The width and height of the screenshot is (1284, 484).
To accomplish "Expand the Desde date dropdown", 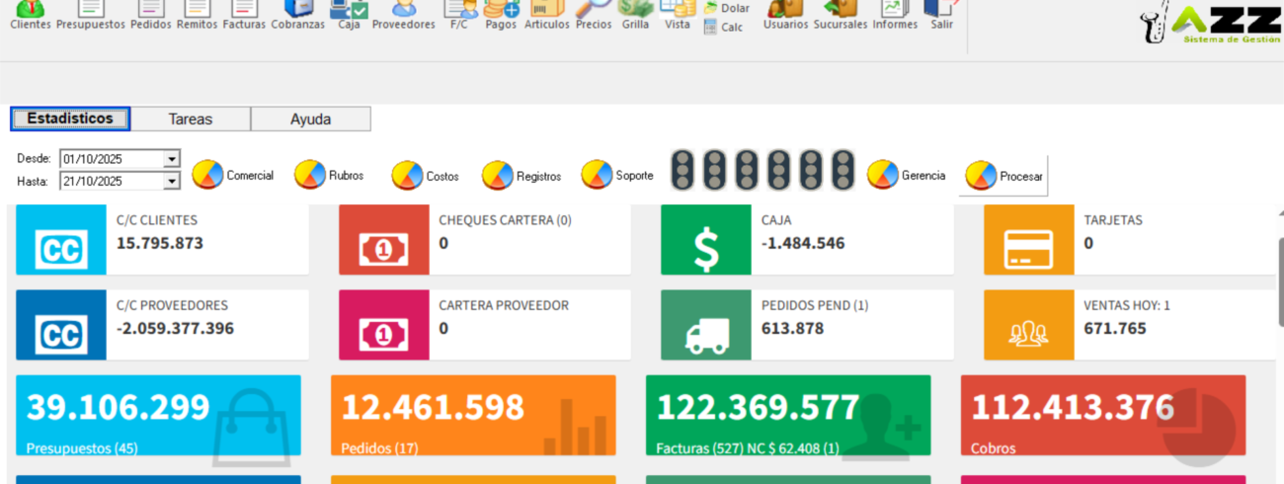I will (172, 159).
